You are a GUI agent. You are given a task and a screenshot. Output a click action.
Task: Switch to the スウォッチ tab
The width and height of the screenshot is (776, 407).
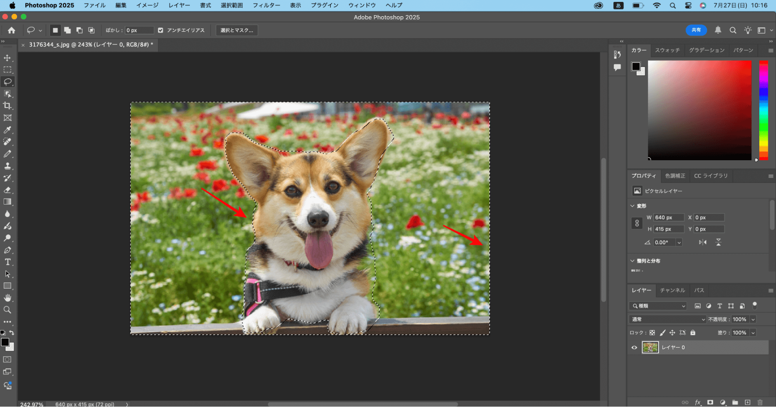667,50
